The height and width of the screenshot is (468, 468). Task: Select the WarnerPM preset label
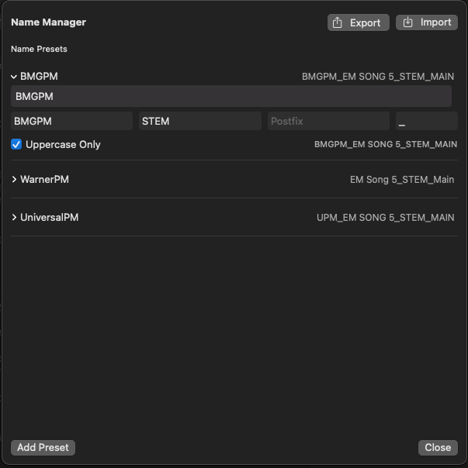[44, 180]
